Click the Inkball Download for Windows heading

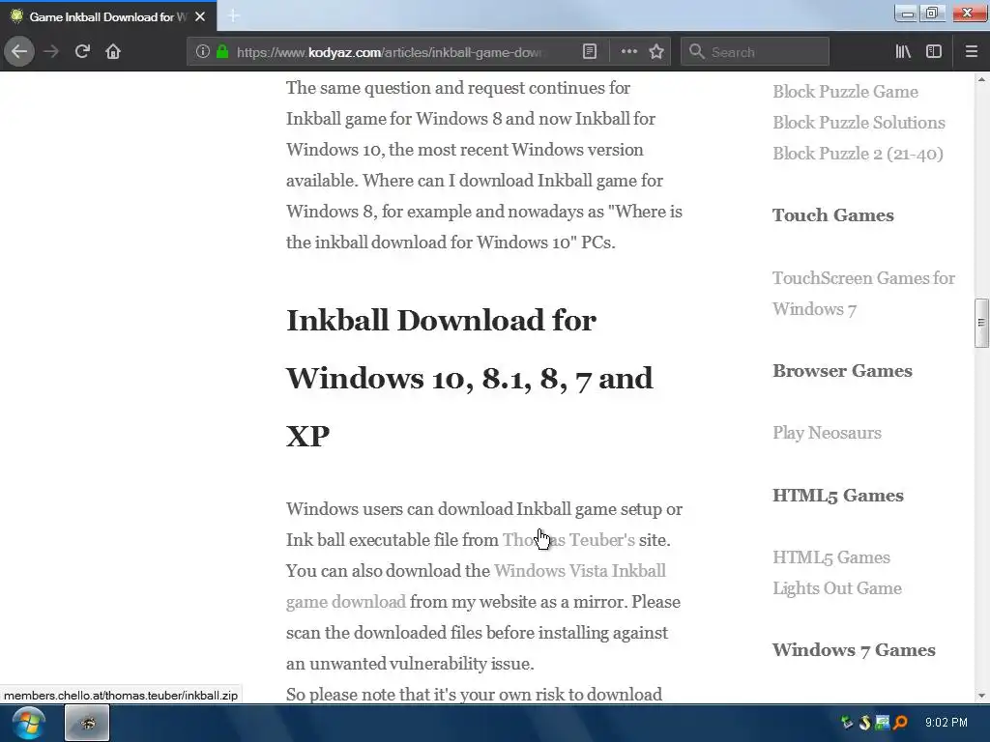[469, 378]
